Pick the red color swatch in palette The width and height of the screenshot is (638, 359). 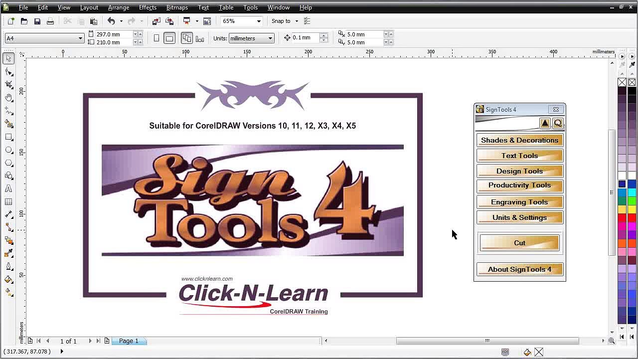coord(632,217)
